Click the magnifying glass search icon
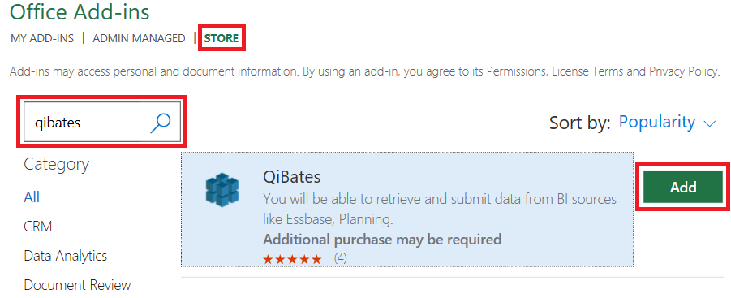Screen dimensions: 731x298 (161, 123)
